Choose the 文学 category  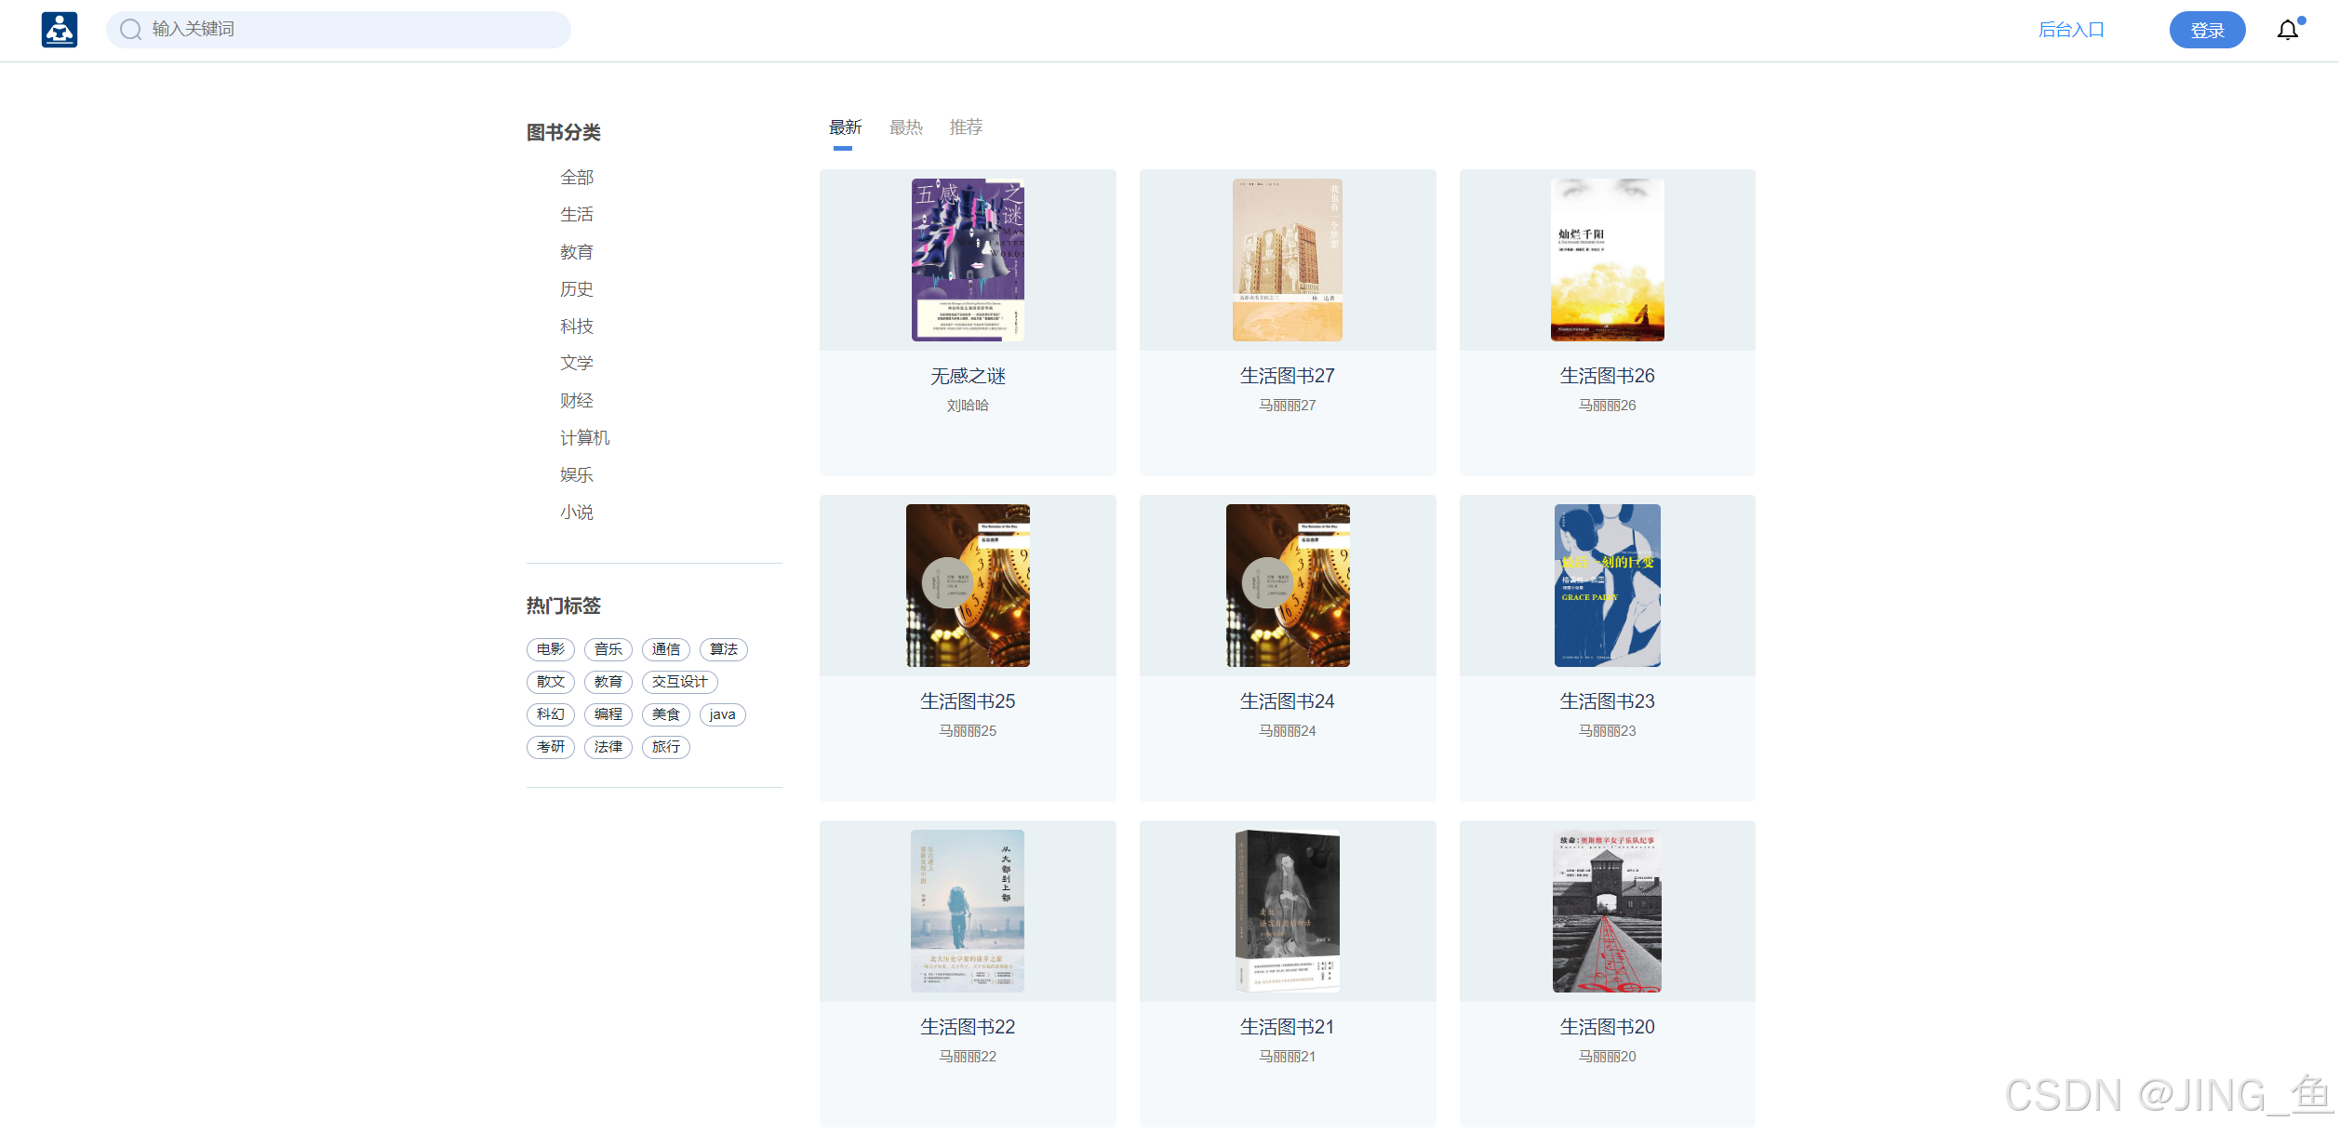coord(576,364)
